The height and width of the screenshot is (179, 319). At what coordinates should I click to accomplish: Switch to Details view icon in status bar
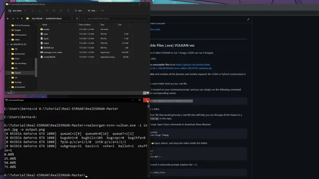click(x=145, y=93)
